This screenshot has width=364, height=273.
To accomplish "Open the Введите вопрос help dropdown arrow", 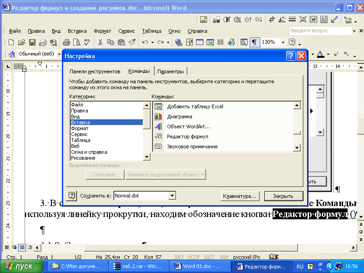I will 354,30.
